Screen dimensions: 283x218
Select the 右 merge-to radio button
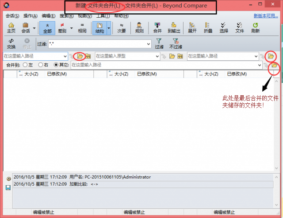pos(41,65)
